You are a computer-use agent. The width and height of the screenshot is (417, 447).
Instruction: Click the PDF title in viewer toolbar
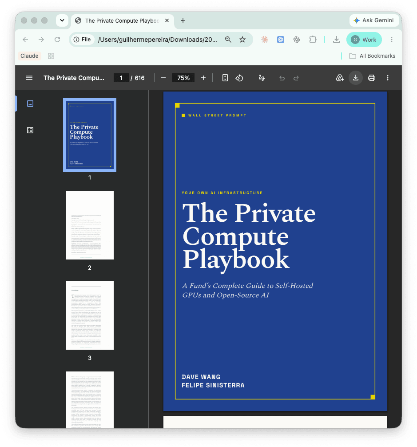(74, 78)
